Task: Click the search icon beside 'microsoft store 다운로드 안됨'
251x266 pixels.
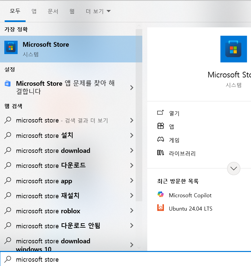Action: click(x=8, y=226)
